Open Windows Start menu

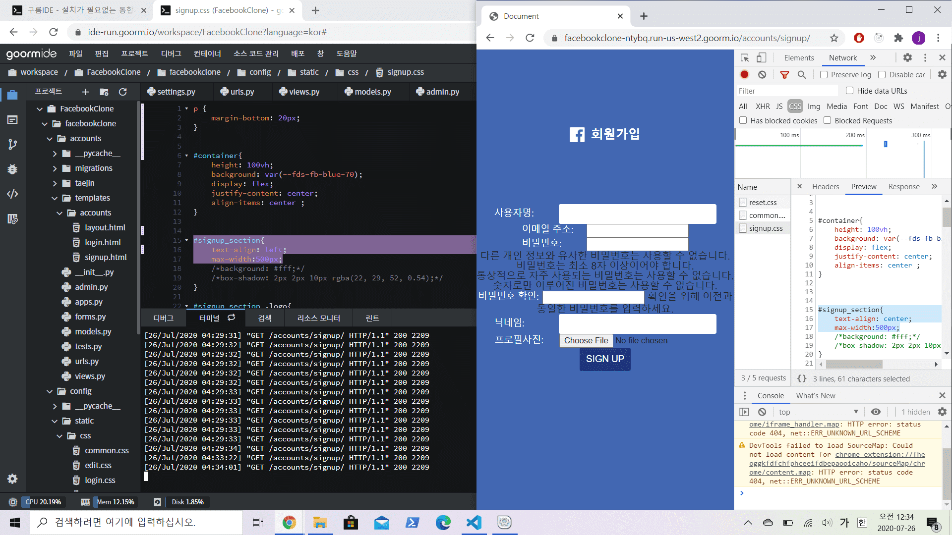[x=15, y=522]
